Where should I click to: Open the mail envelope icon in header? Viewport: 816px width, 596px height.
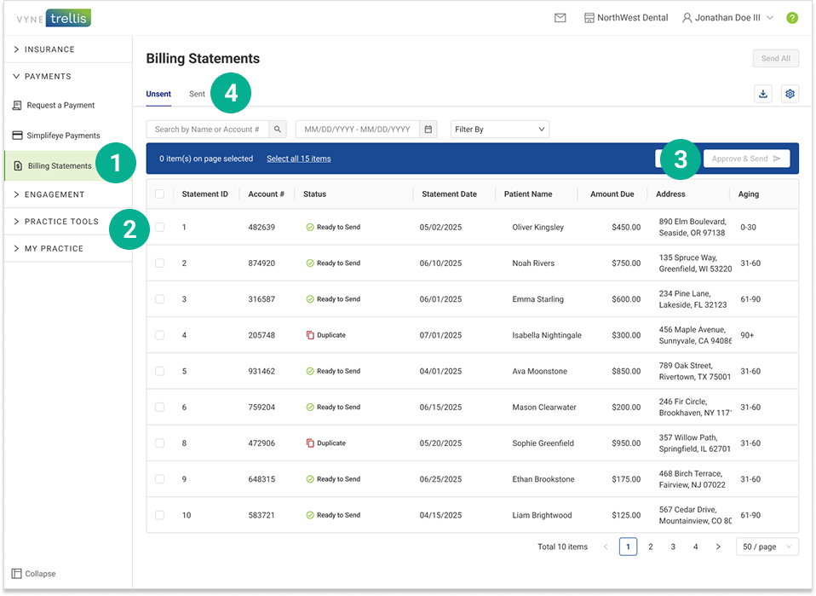(560, 18)
